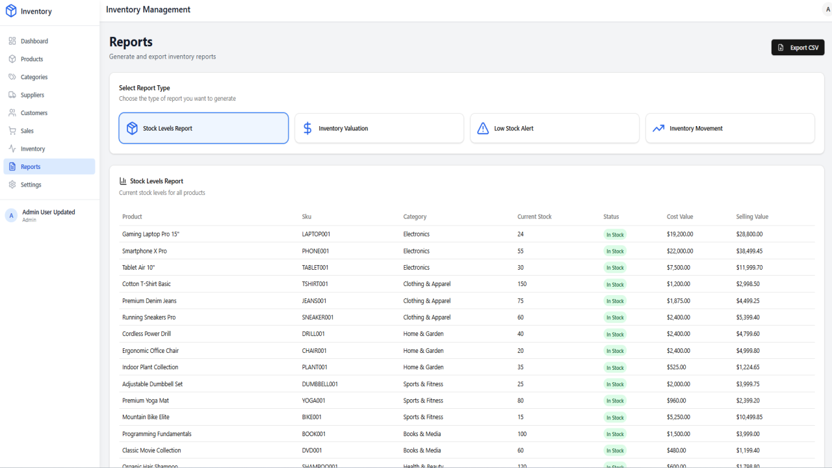The width and height of the screenshot is (832, 468).
Task: Switch to the Low Stock Alert report
Action: [554, 128]
